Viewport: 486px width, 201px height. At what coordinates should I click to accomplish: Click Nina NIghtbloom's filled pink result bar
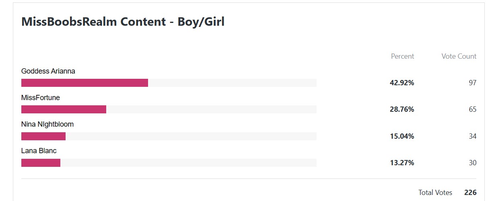click(43, 136)
